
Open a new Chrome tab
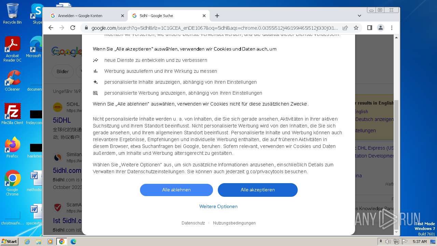(217, 16)
